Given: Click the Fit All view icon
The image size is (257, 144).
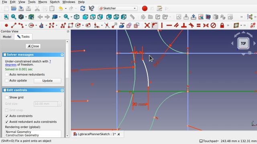Looking at the screenshot, I should [6, 17].
